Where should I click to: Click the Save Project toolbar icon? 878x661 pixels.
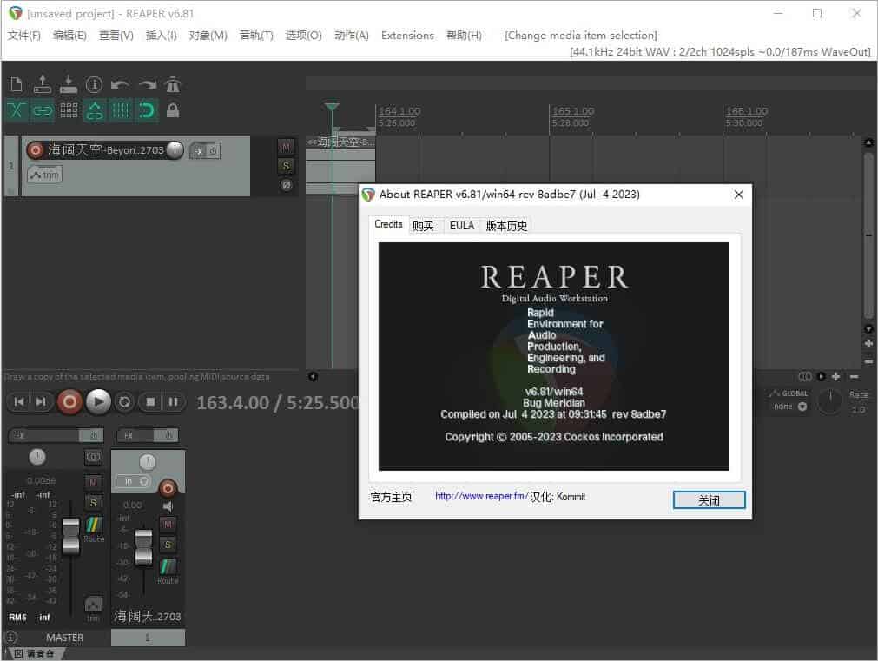pos(69,84)
